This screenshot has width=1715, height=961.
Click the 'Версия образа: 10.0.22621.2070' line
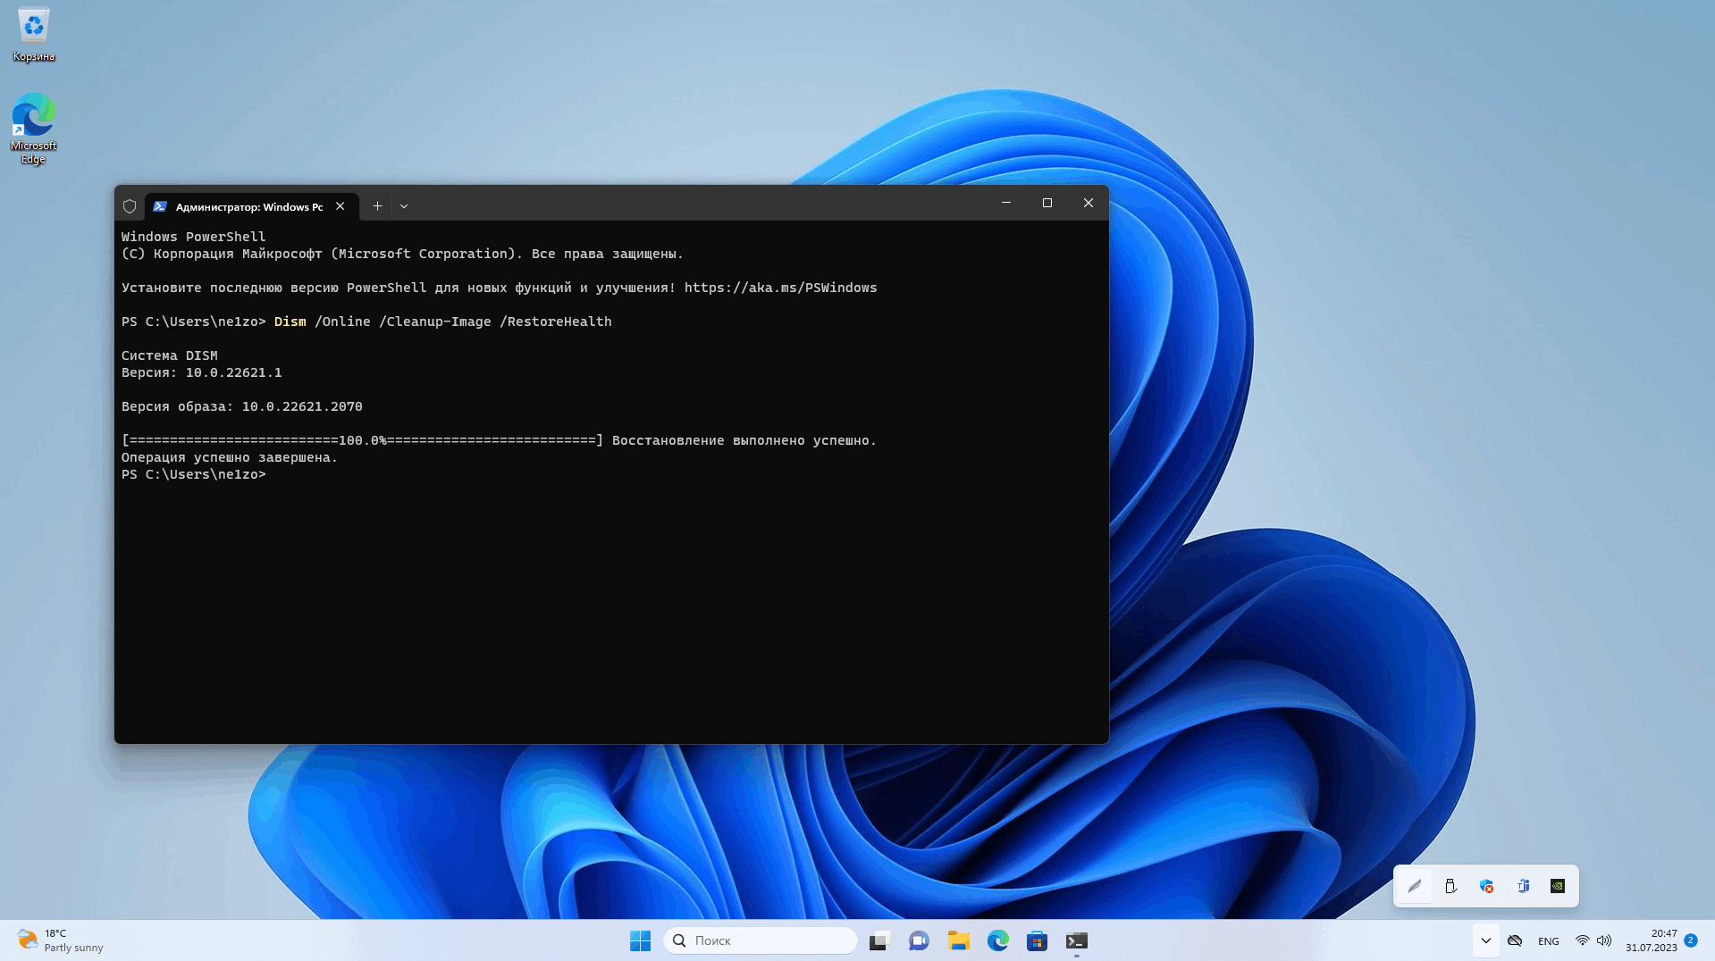tap(242, 406)
